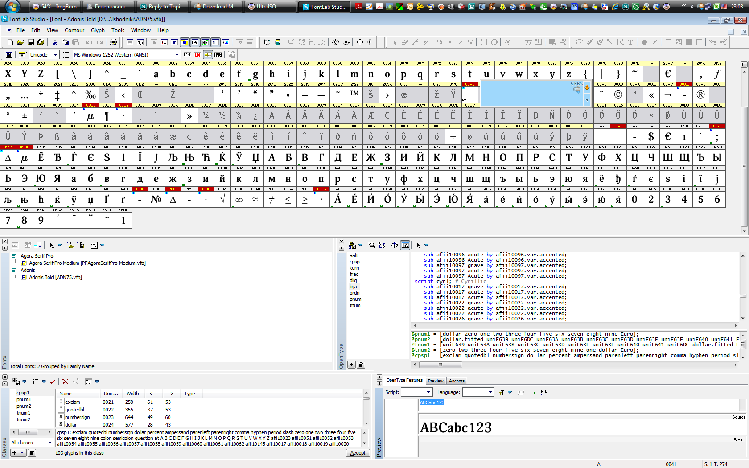
Task: Collapse the Adonis family tree node
Action: [14, 270]
